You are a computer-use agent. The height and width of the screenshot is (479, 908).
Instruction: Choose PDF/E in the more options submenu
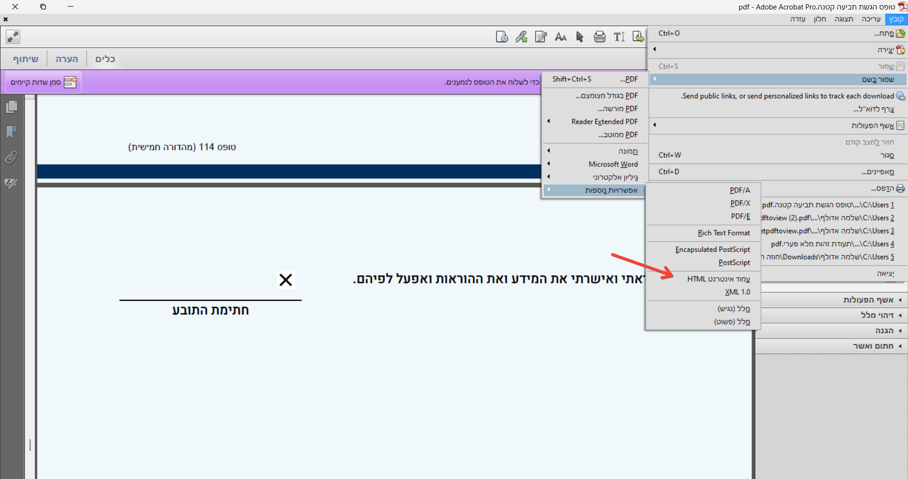point(703,216)
